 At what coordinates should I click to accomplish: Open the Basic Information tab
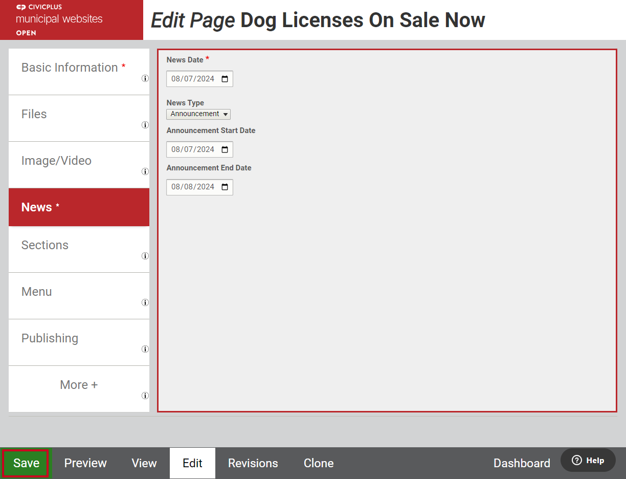point(79,72)
